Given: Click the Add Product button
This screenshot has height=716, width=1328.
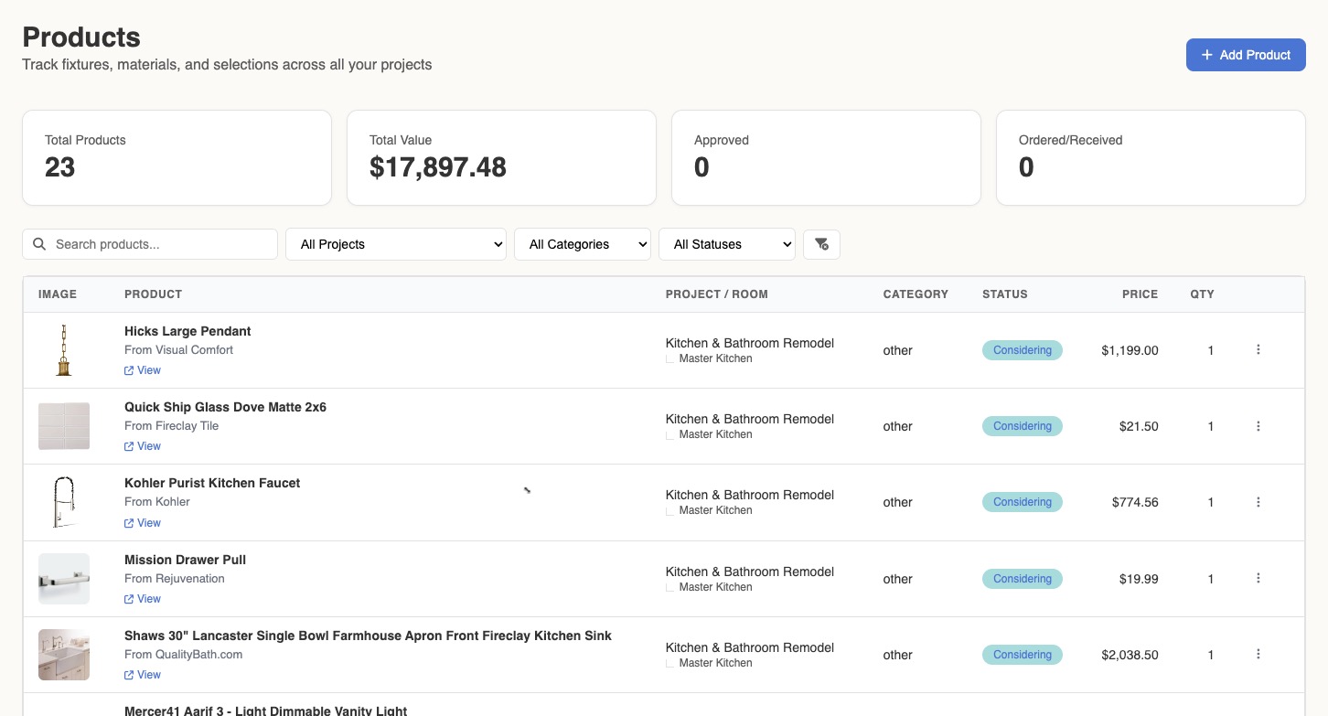Looking at the screenshot, I should click(x=1246, y=55).
